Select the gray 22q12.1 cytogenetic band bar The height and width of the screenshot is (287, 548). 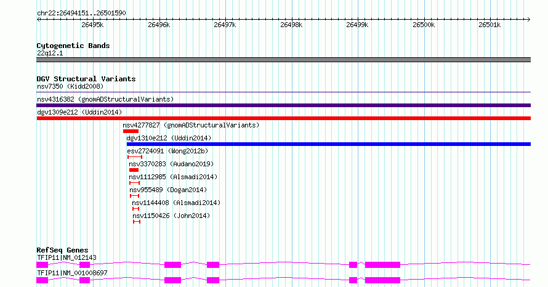(283, 60)
